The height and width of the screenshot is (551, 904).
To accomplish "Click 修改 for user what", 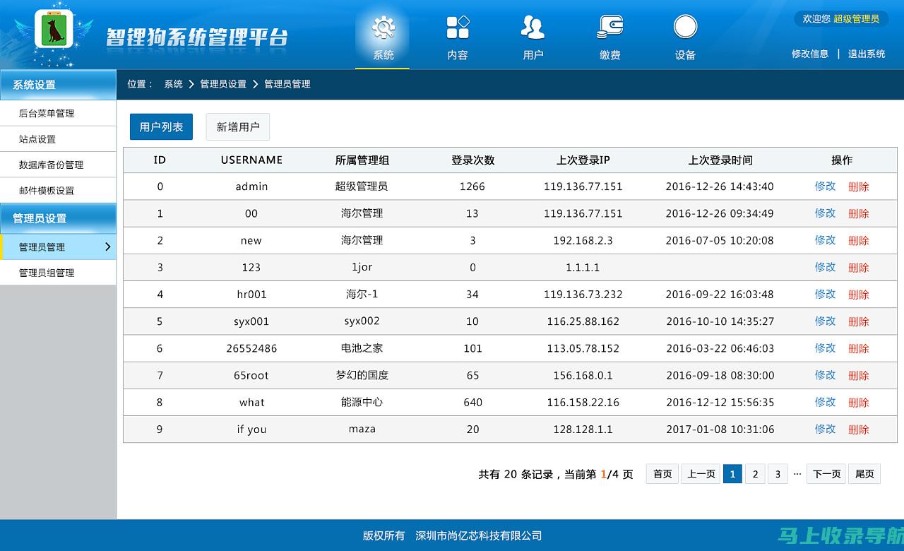I will click(x=825, y=402).
